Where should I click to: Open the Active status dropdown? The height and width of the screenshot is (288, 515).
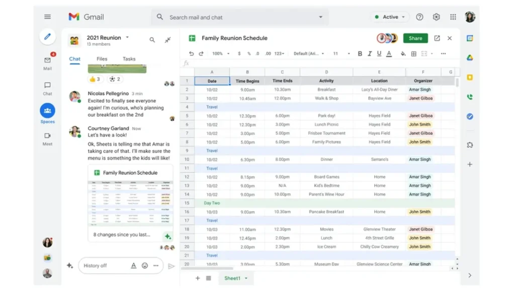coord(390,17)
